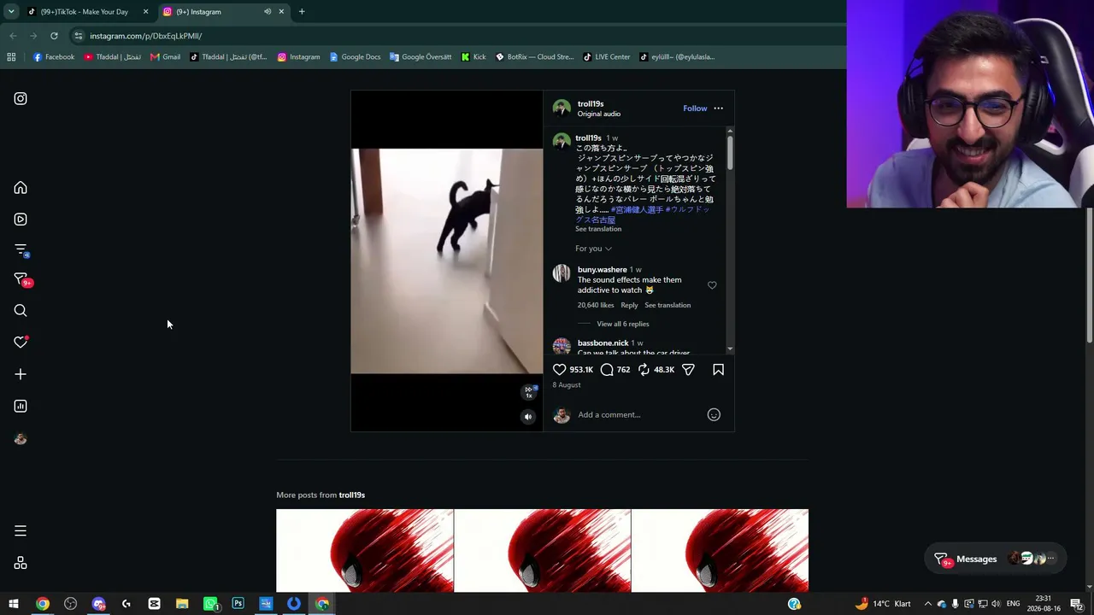The image size is (1094, 615).
Task: Open the Chrome apps grid icon
Action: pyautogui.click(x=11, y=57)
